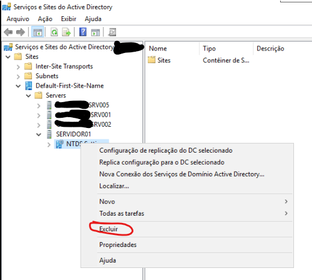Click the Subnets folder icon

click(28, 76)
